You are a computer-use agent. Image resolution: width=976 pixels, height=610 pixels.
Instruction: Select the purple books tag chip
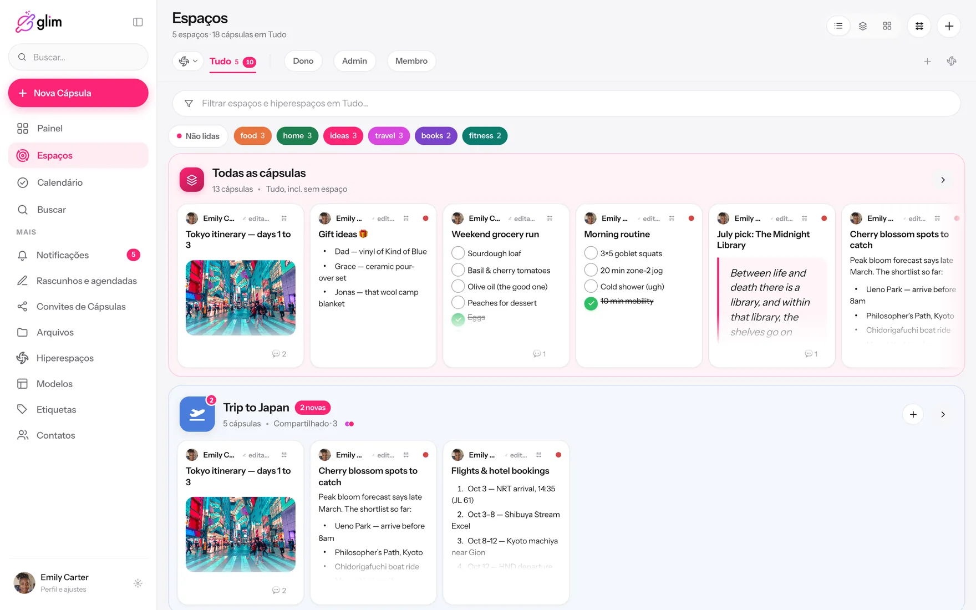point(436,136)
